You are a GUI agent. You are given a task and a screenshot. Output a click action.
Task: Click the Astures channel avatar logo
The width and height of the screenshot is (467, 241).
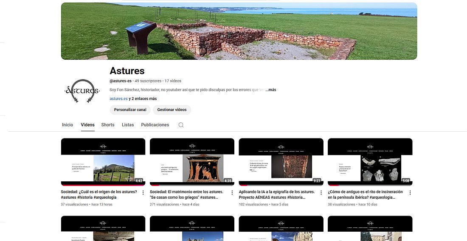pos(82,91)
